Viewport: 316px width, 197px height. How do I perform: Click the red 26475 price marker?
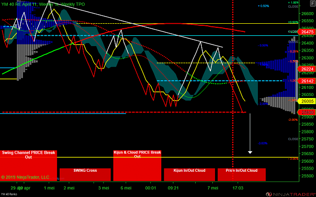pyautogui.click(x=307, y=32)
